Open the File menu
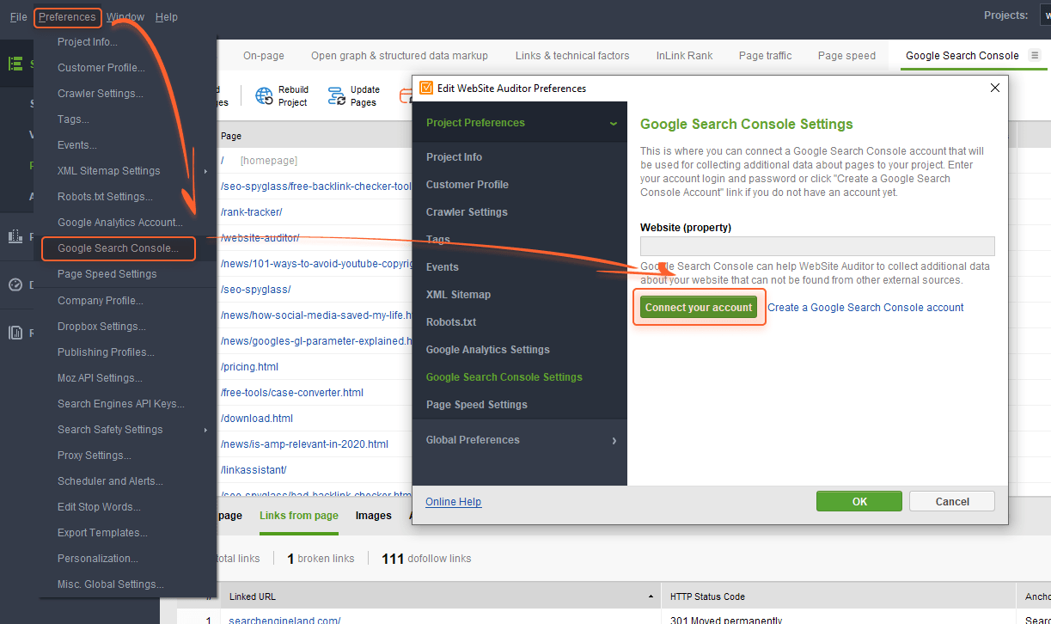 pos(19,16)
